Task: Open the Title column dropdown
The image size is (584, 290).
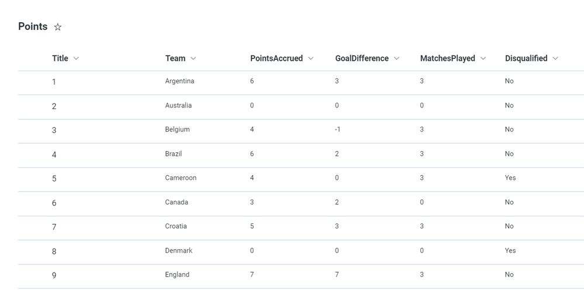Action: [x=76, y=58]
